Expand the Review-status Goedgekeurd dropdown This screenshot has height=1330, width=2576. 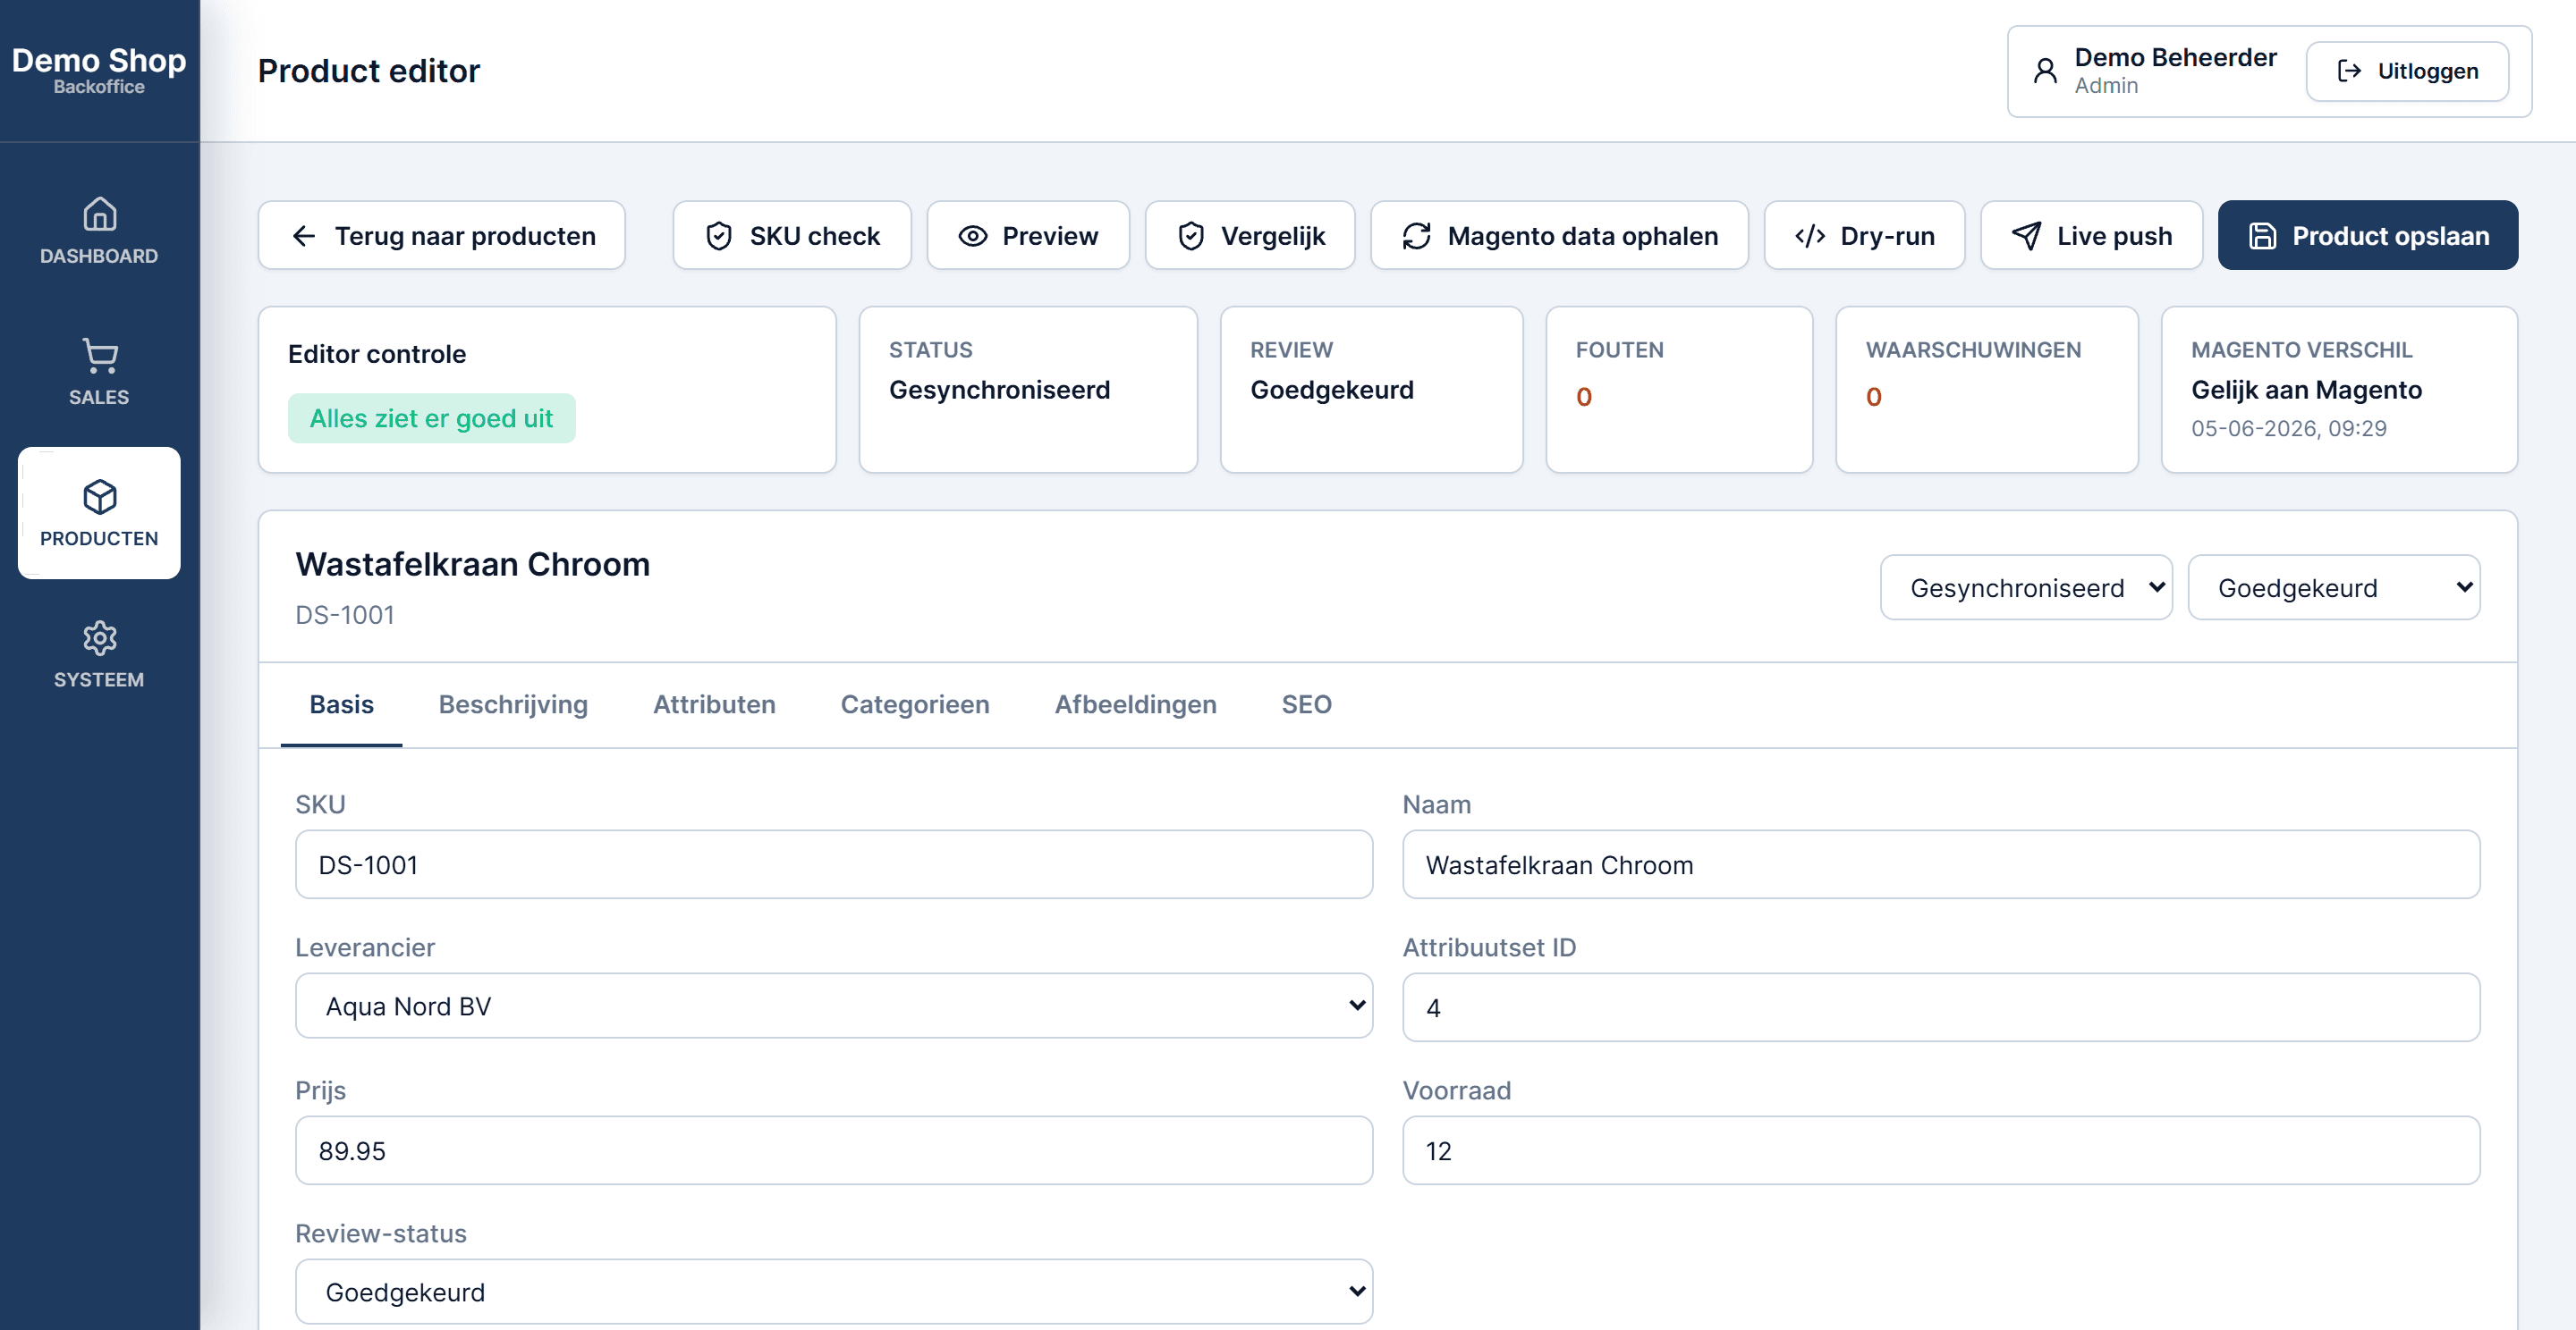(834, 1292)
